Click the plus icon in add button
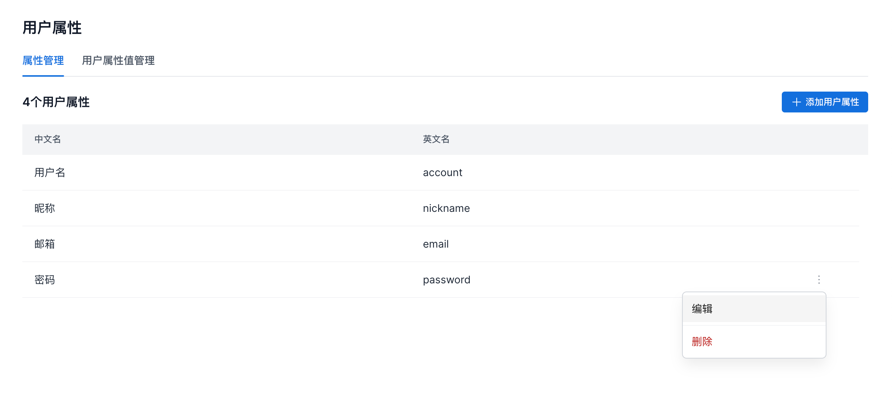The image size is (892, 417). (x=796, y=102)
